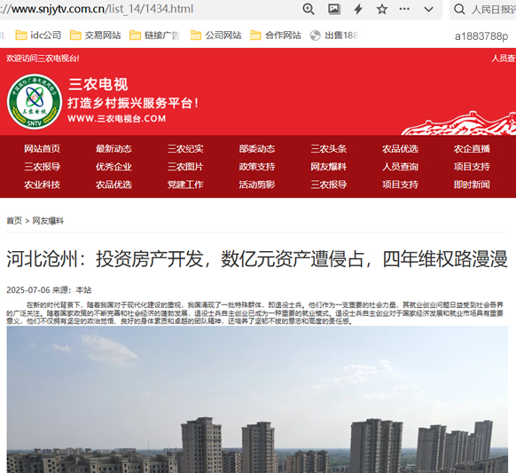Open the idc公司 bookmarks folder
Viewport: 516px width, 473px height.
pyautogui.click(x=38, y=35)
